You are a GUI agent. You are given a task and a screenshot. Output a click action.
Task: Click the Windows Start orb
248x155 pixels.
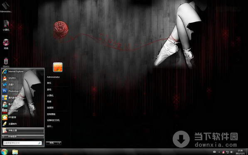click(x=4, y=152)
